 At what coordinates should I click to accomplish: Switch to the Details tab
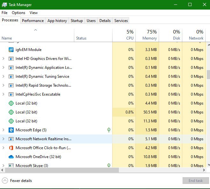click(x=105, y=21)
